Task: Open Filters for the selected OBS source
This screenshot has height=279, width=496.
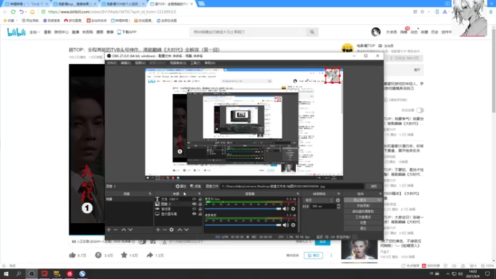Action: pyautogui.click(x=195, y=187)
